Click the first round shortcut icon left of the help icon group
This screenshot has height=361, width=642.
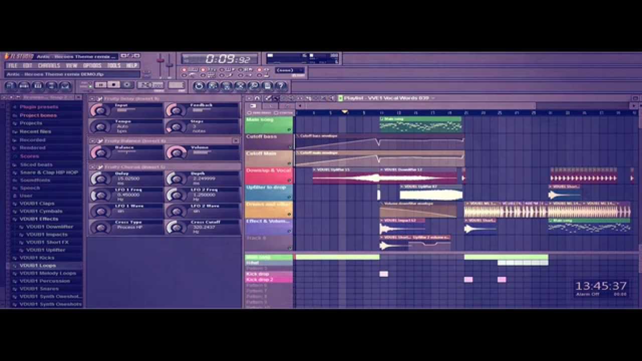pyautogui.click(x=199, y=86)
